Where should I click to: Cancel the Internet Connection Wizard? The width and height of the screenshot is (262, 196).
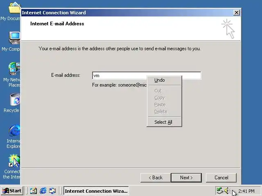tap(221, 178)
